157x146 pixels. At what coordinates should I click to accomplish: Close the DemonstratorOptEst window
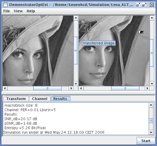[x=152, y=5]
